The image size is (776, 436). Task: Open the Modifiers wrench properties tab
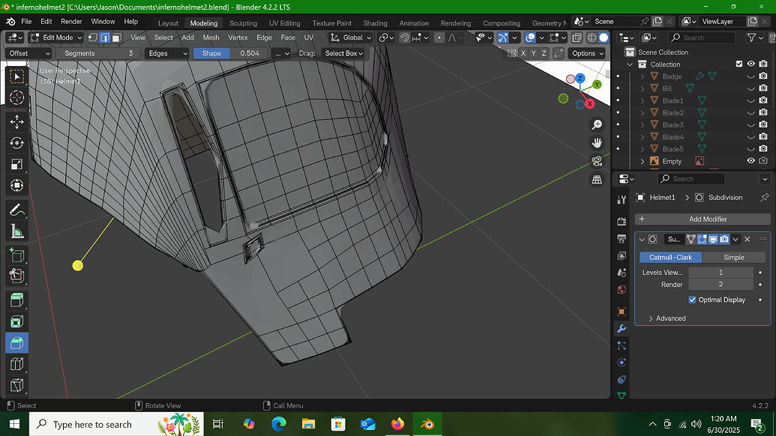[622, 329]
